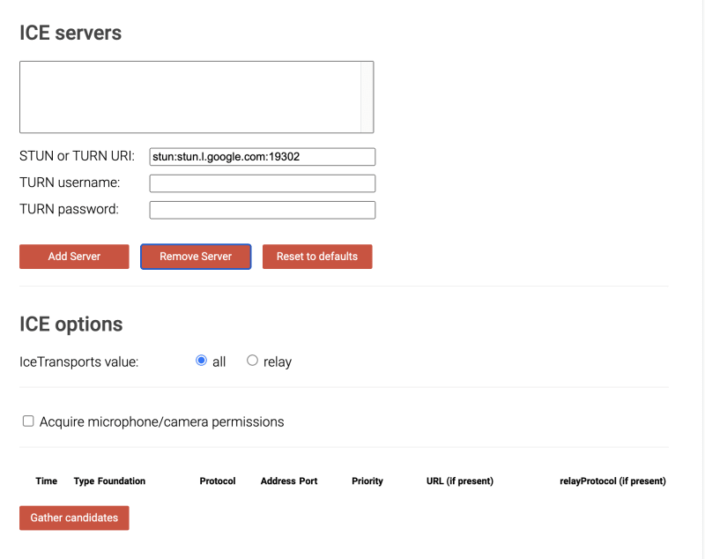
Task: Click the Foundation column header
Action: coord(122,481)
